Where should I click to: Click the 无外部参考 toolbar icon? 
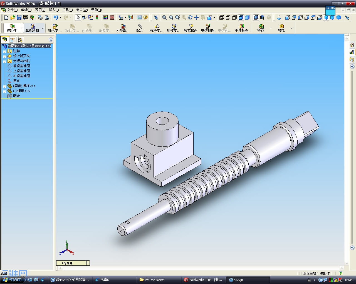[x=123, y=28]
